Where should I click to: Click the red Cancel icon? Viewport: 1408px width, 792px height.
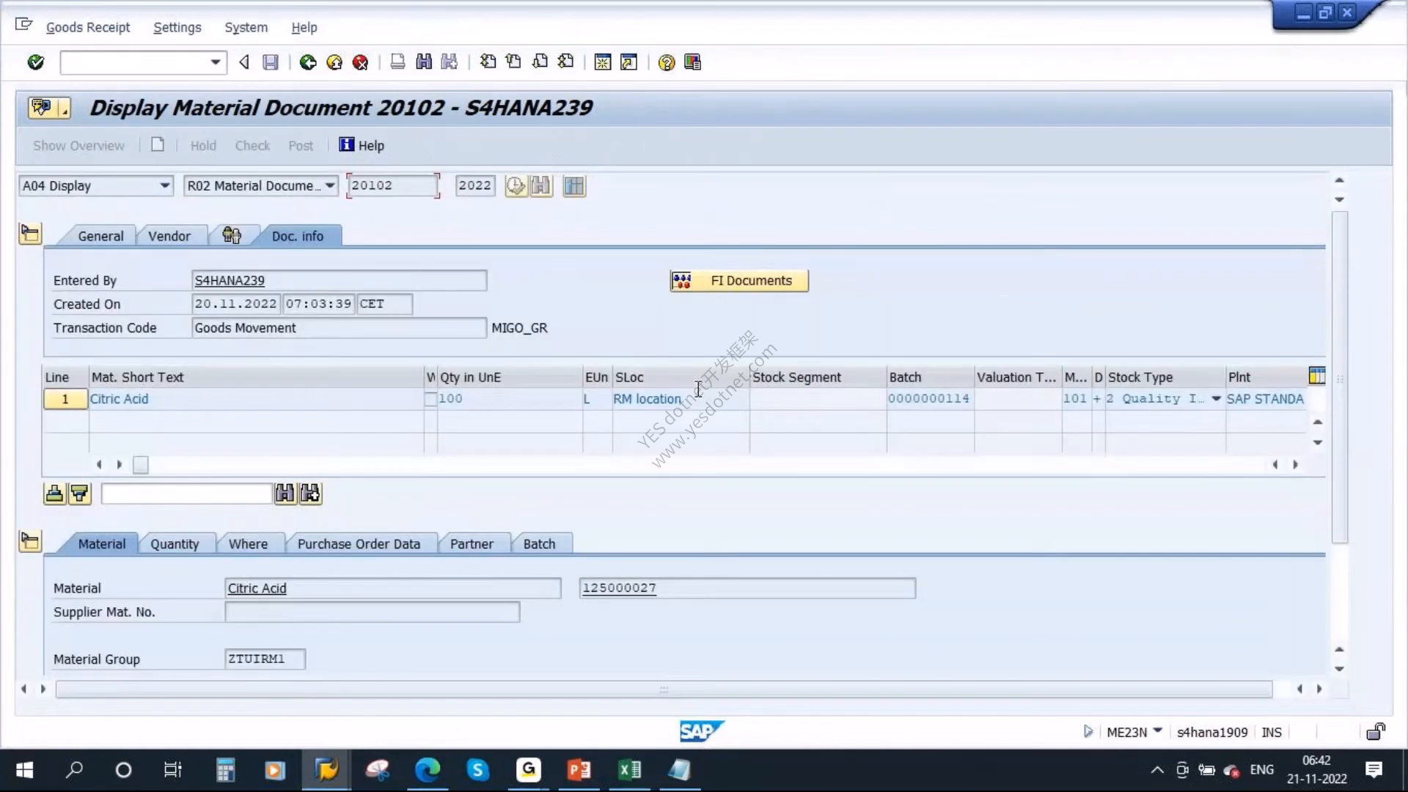[360, 62]
